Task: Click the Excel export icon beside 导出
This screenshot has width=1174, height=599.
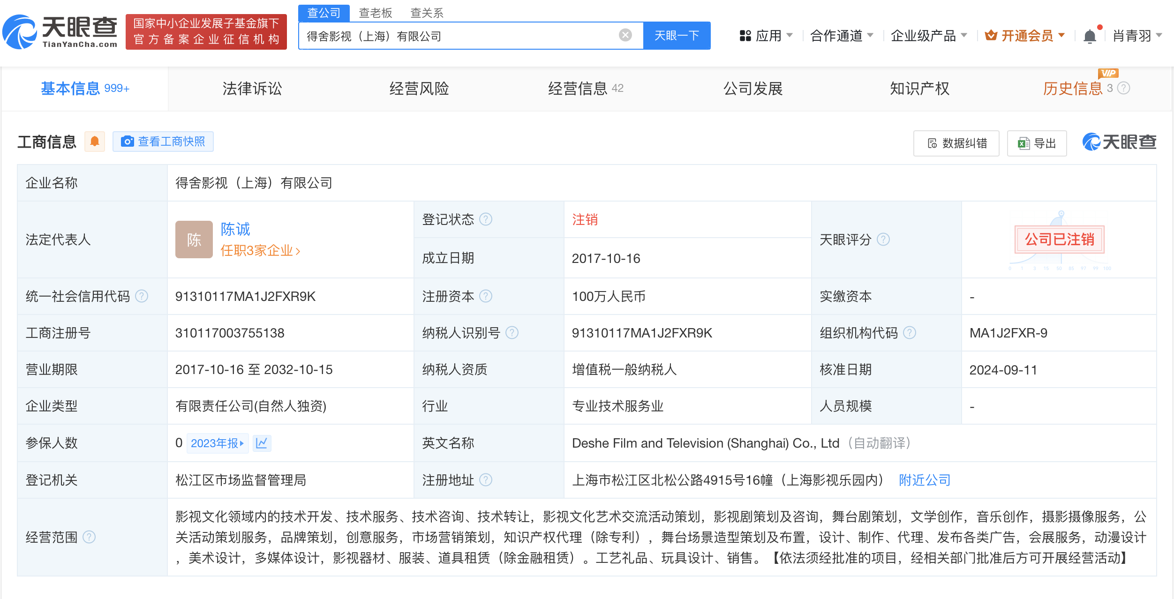Action: (1021, 143)
